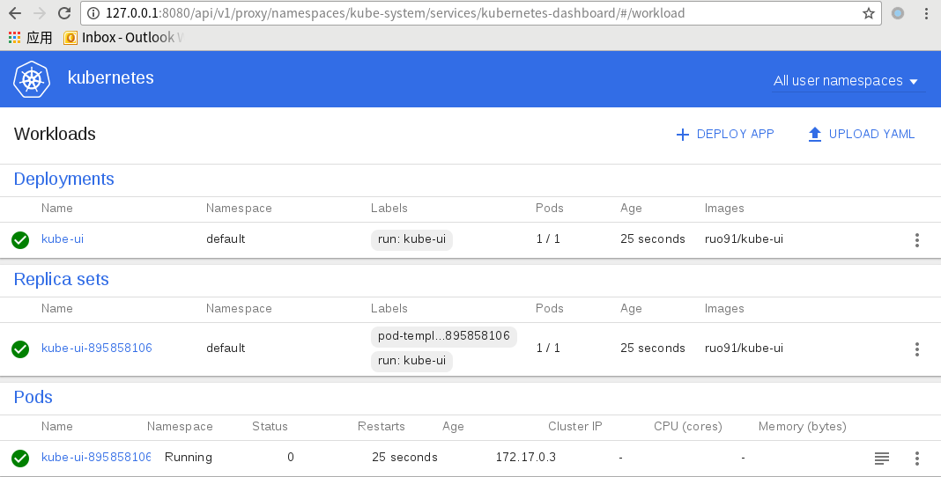Open kube-ui-895858106 pod link under Pods
Viewport: 941px width, 477px height.
click(x=95, y=458)
